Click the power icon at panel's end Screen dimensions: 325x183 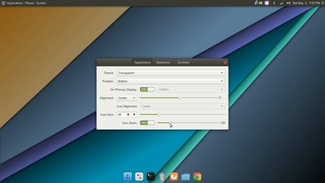click(323, 3)
